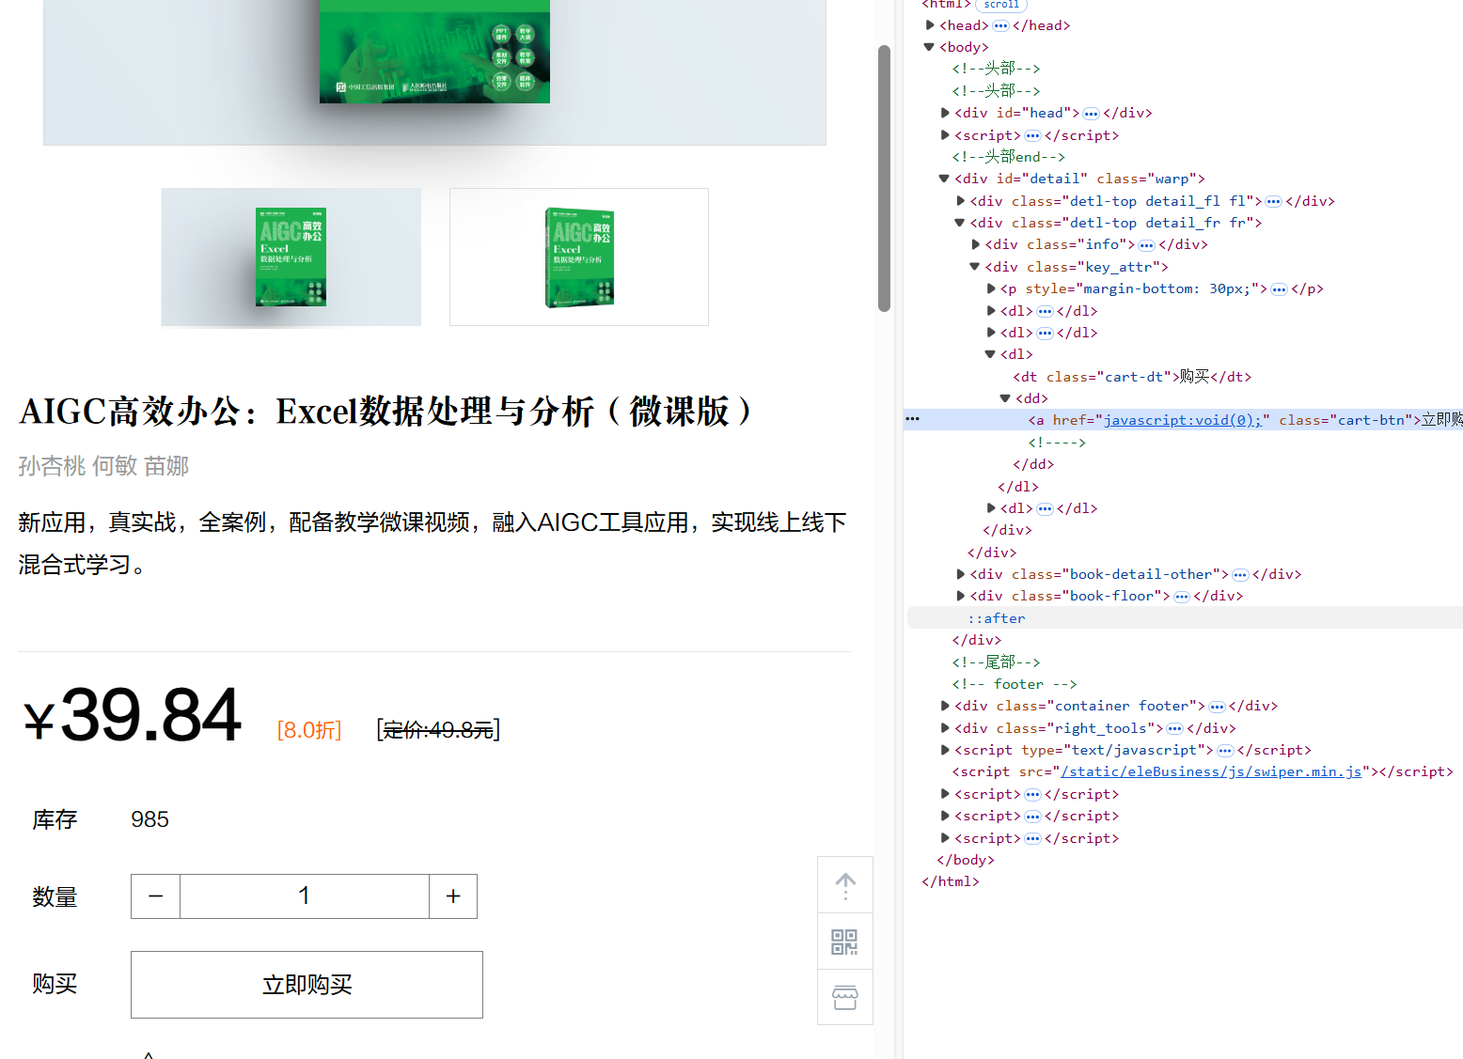
Task: Select the dt class="cart-dt" row
Action: pos(1132,377)
